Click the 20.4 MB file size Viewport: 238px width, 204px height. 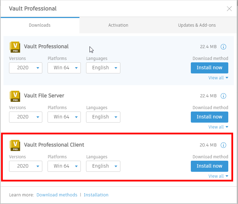208,145
